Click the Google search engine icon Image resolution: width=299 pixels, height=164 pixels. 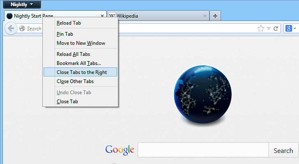click(288, 28)
